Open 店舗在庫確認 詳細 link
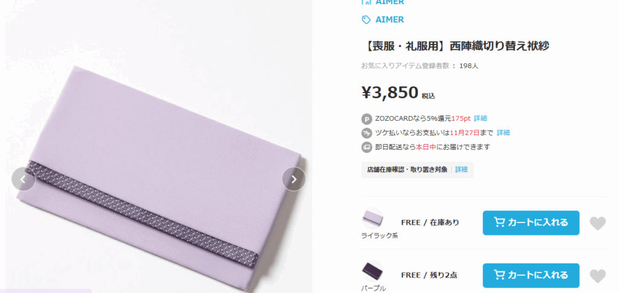The image size is (619, 293). click(x=461, y=170)
